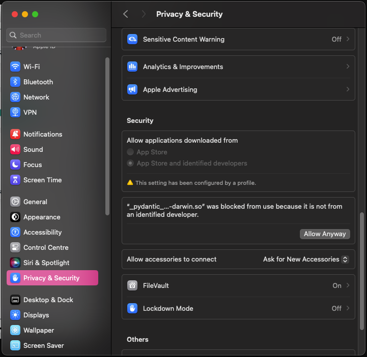Click the VPN globe icon

click(x=15, y=112)
